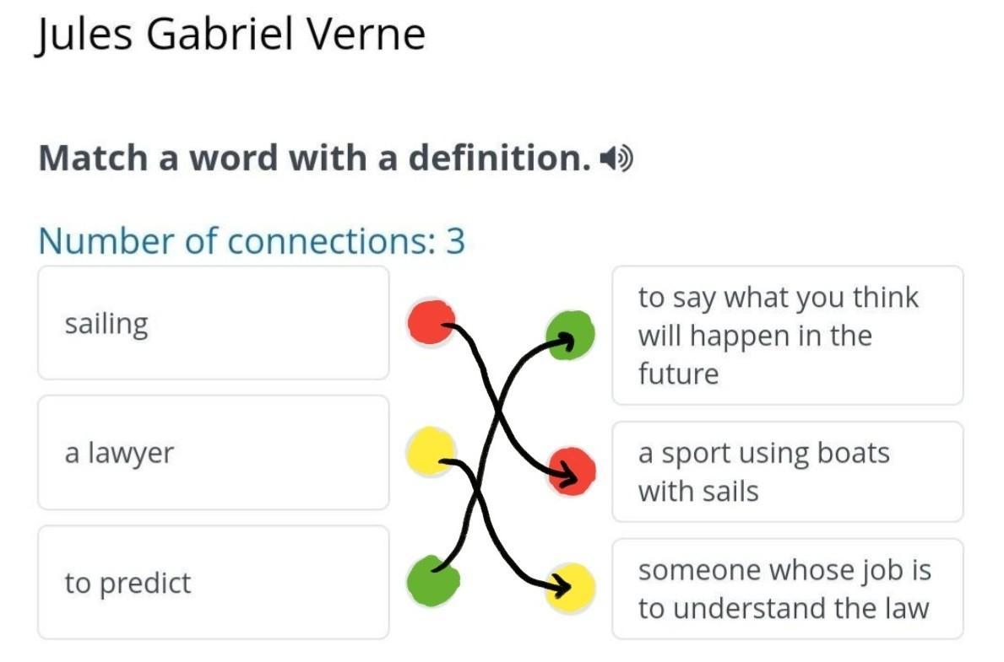Select the green dot beside 'to predict'

click(432, 580)
